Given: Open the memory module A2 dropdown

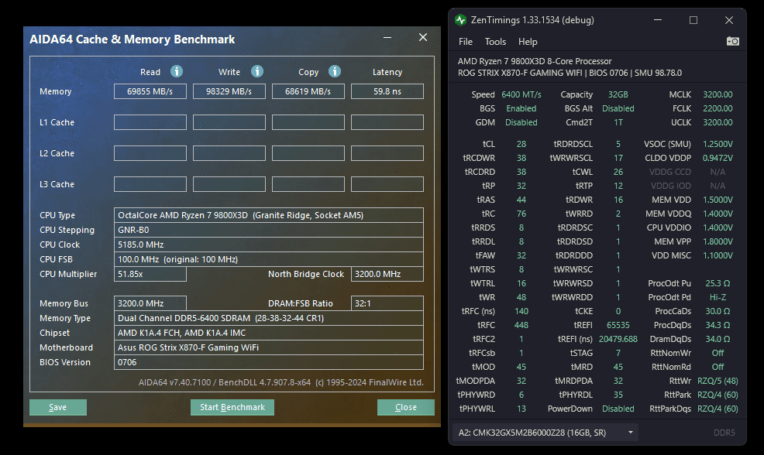Looking at the screenshot, I should [545, 432].
